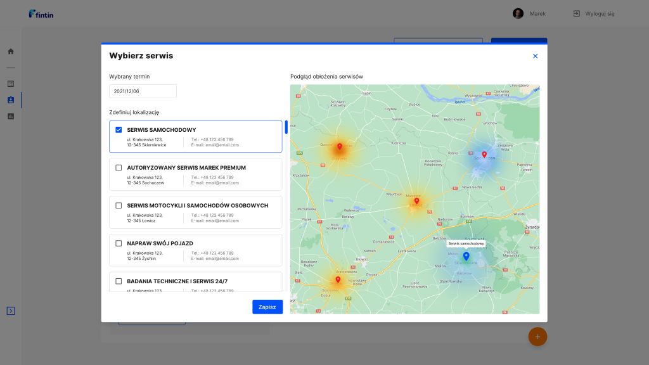649x365 pixels.
Task: Click the address '12-345 Żychlin'
Action: pyautogui.click(x=141, y=259)
